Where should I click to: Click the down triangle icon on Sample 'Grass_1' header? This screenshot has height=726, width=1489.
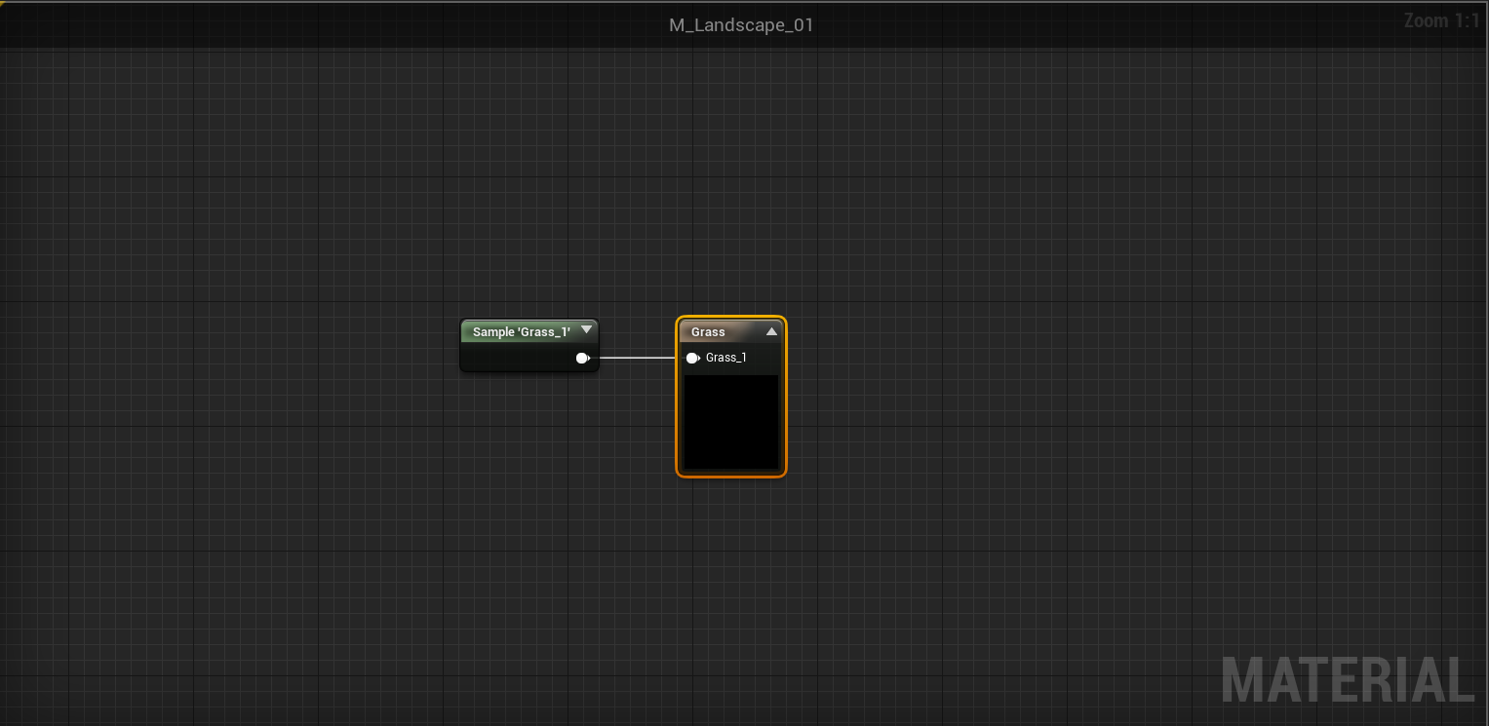pyautogui.click(x=586, y=330)
